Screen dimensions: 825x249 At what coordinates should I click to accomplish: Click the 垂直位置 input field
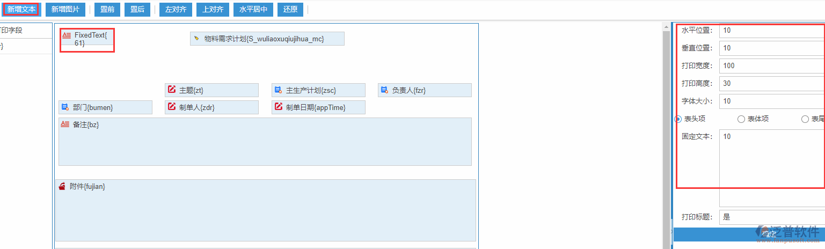(772, 48)
